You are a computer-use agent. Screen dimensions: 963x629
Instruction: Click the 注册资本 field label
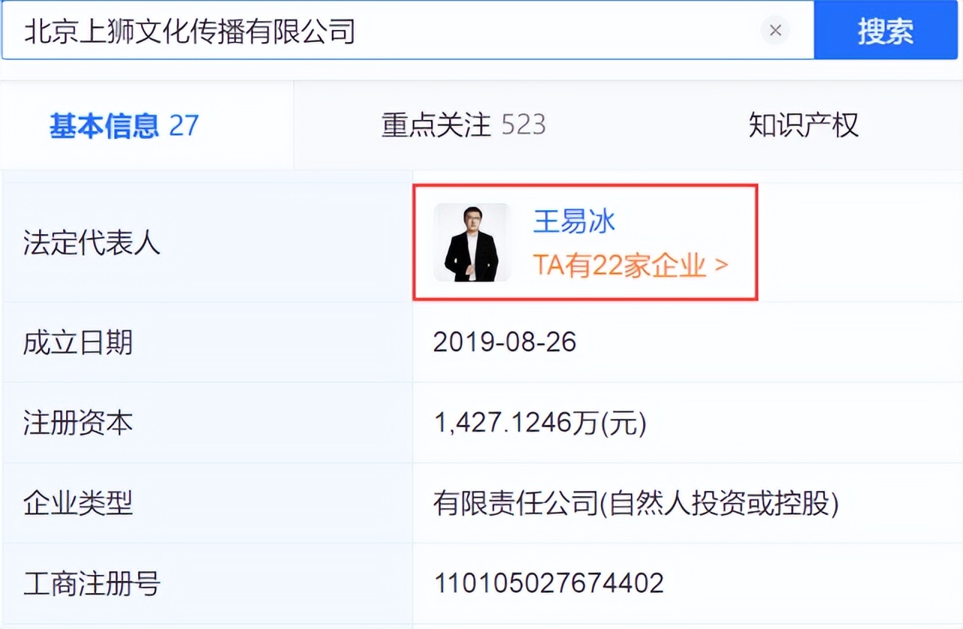click(x=78, y=423)
